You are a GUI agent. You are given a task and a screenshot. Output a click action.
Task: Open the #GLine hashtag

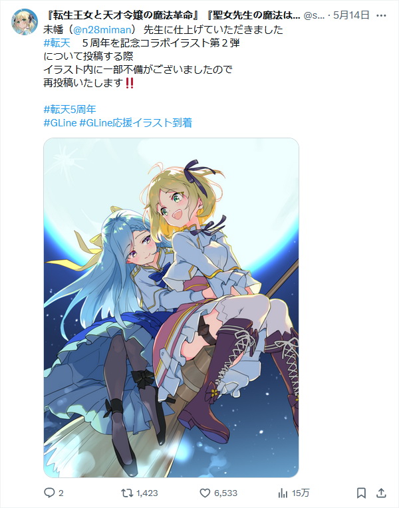click(60, 123)
